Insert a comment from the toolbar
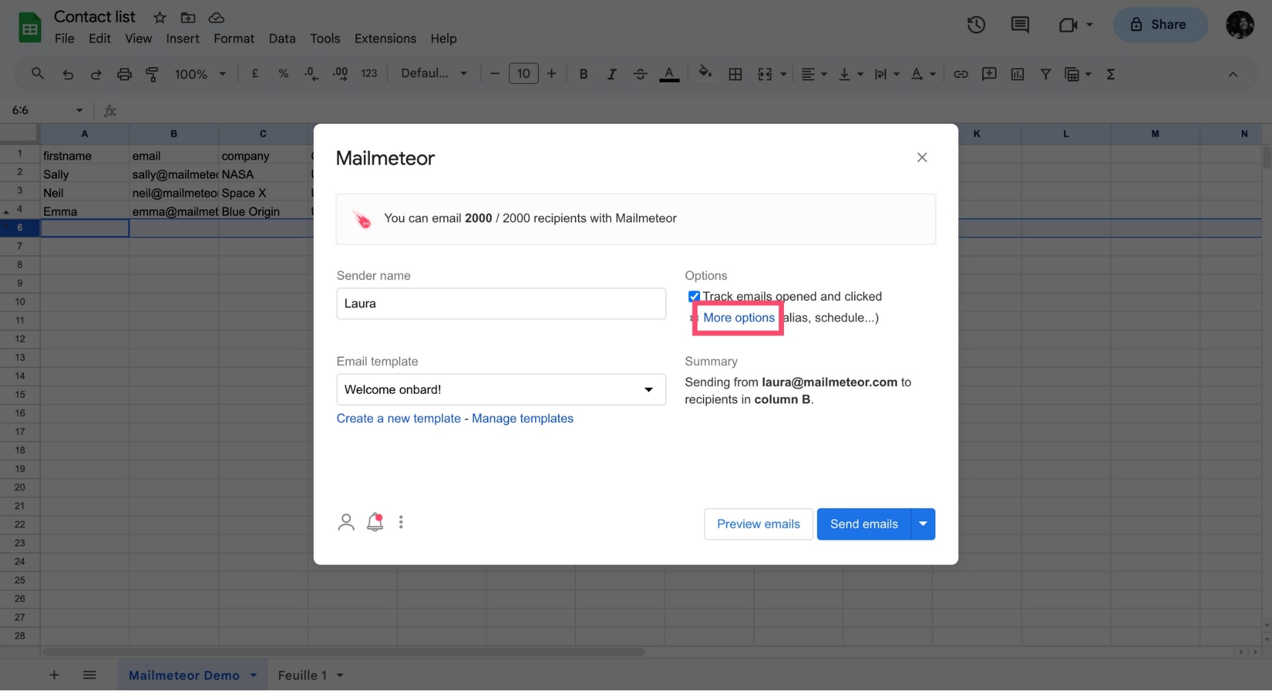Screen dimensions: 1272x691 click(x=989, y=74)
